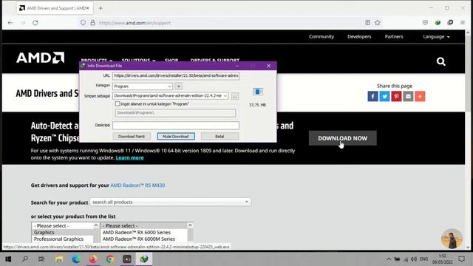Click the AMD logo
The width and height of the screenshot is (473, 266).
40,58
